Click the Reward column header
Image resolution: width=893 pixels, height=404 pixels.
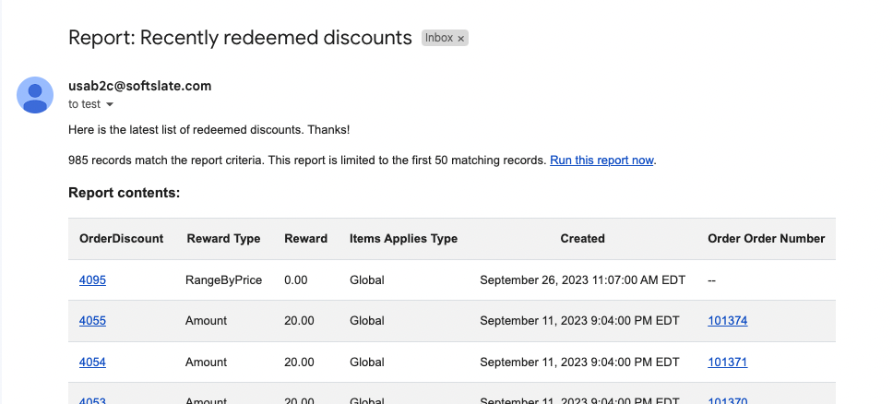pyautogui.click(x=306, y=239)
